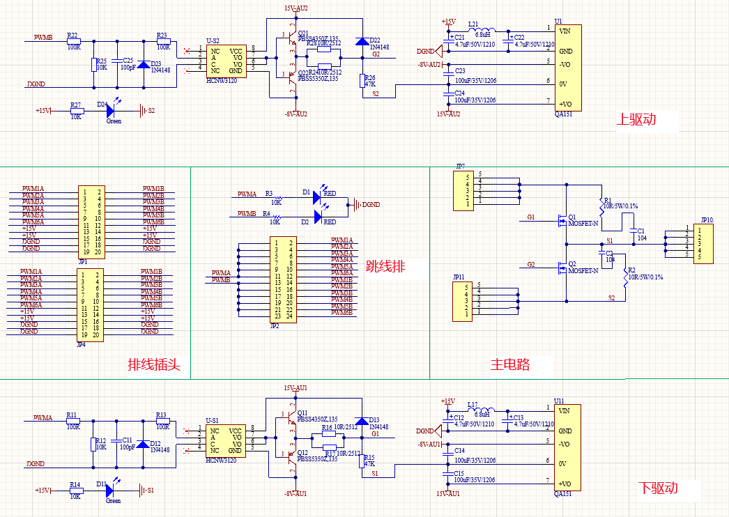The width and height of the screenshot is (729, 517).
Task: Select resistor R26 47K symbol
Action: coord(362,81)
